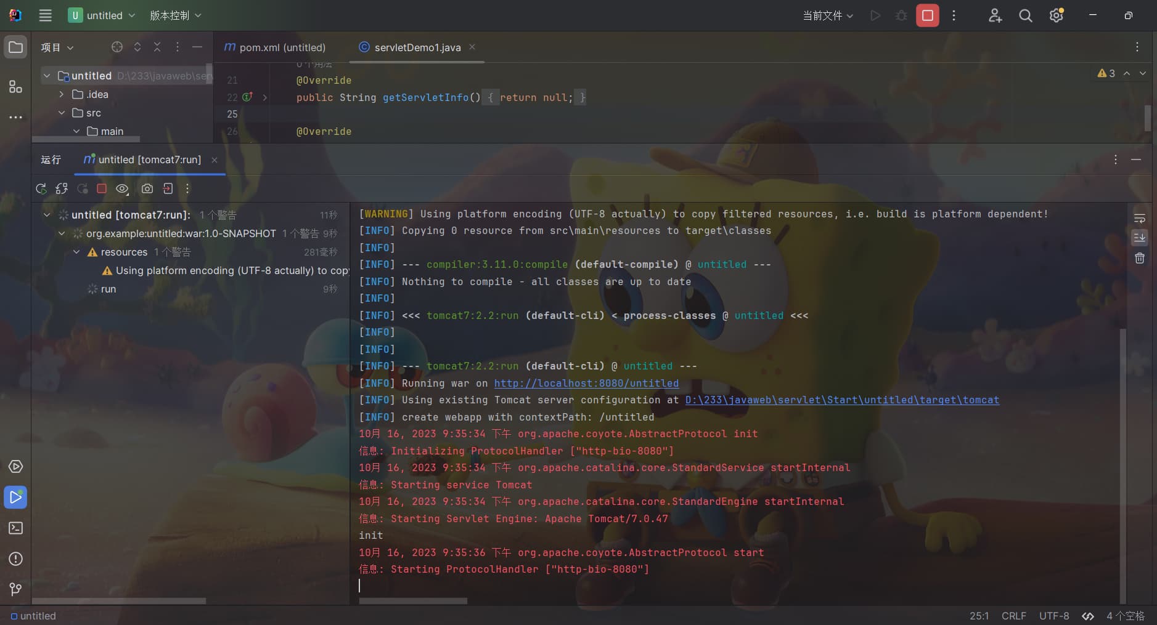Expand the .idea folder
Screen dimensions: 1157x625
pos(62,94)
